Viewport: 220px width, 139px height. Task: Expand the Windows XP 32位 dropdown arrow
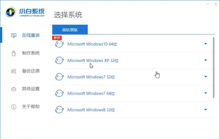pos(206,60)
